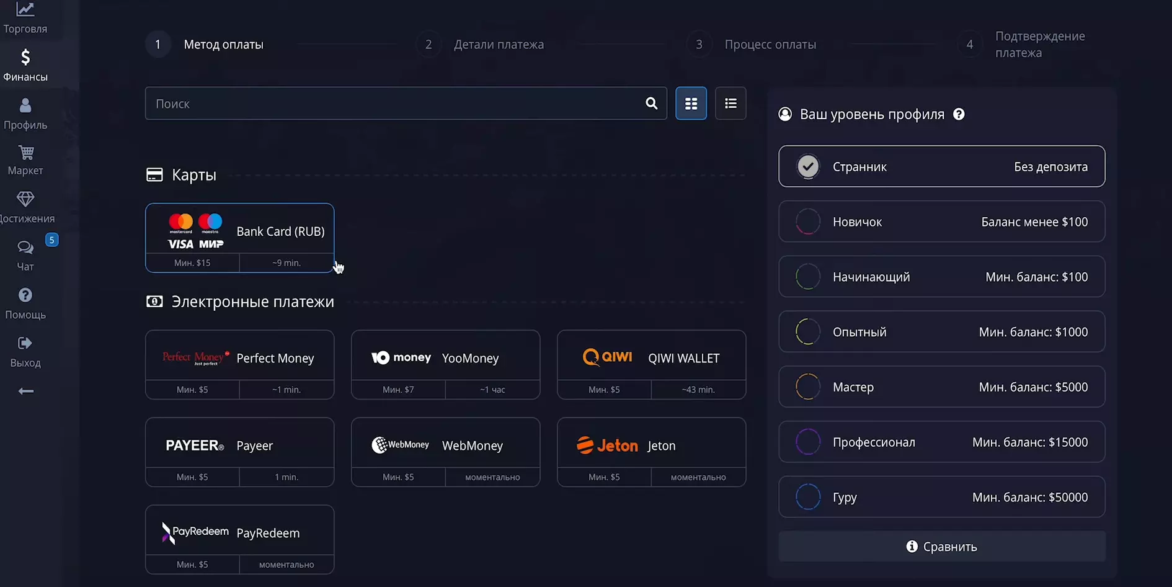This screenshot has width=1172, height=587.
Task: Click the profile level help question mark
Action: point(959,114)
